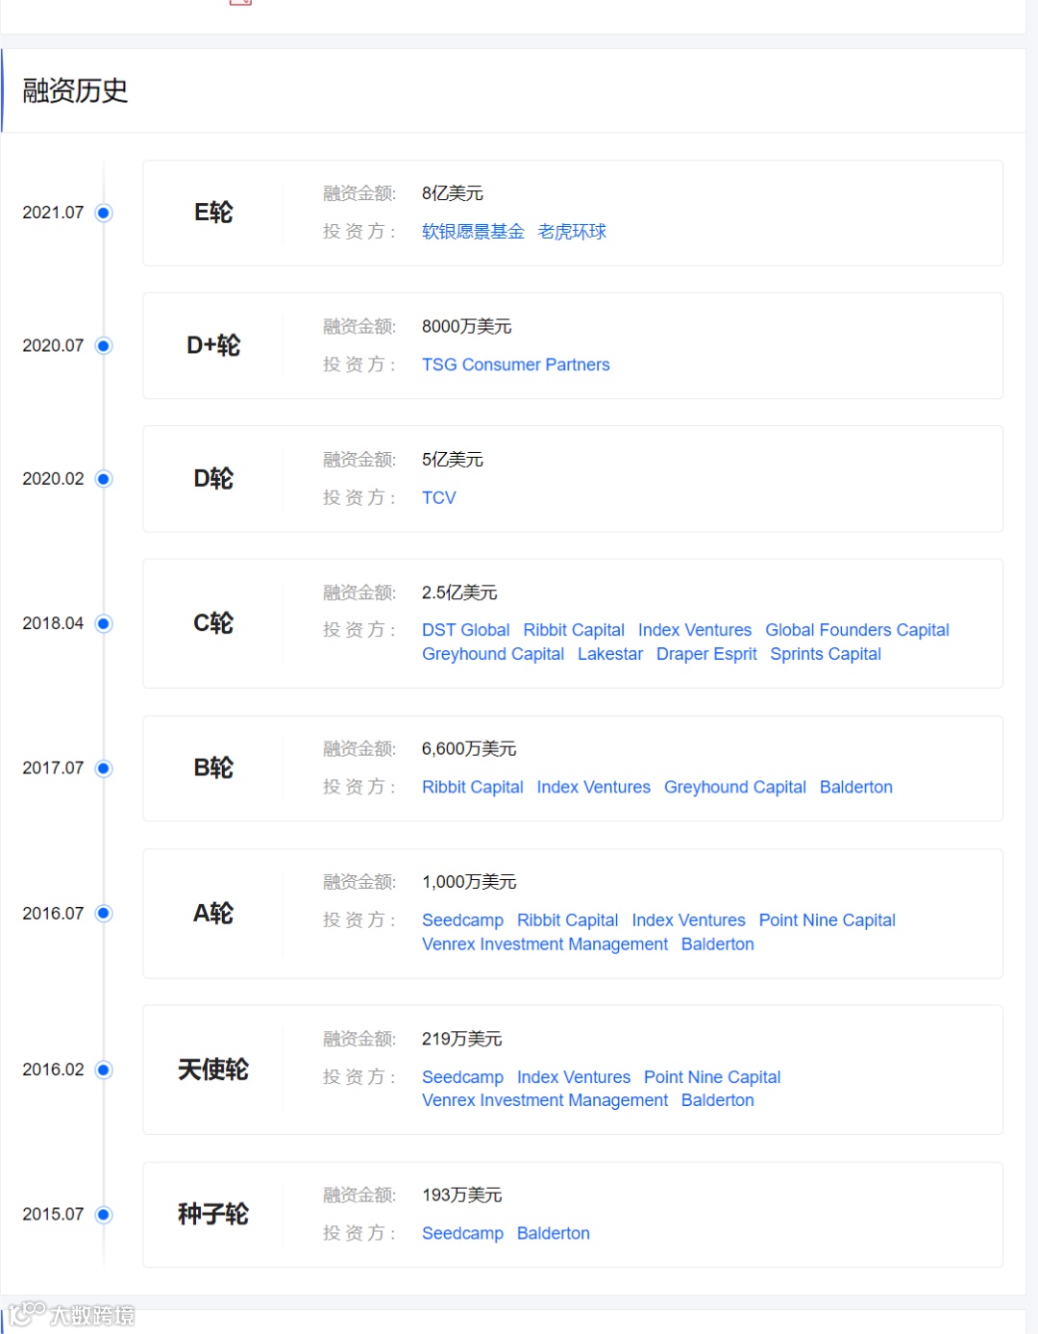Open Ribbit Capital link in C轮 row
1038x1334 pixels.
tap(574, 630)
